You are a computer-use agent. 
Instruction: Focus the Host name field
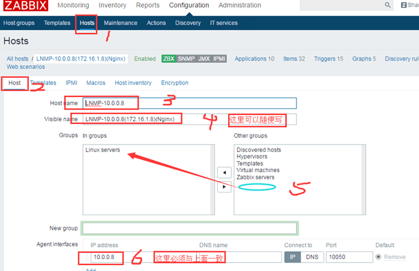(190, 103)
